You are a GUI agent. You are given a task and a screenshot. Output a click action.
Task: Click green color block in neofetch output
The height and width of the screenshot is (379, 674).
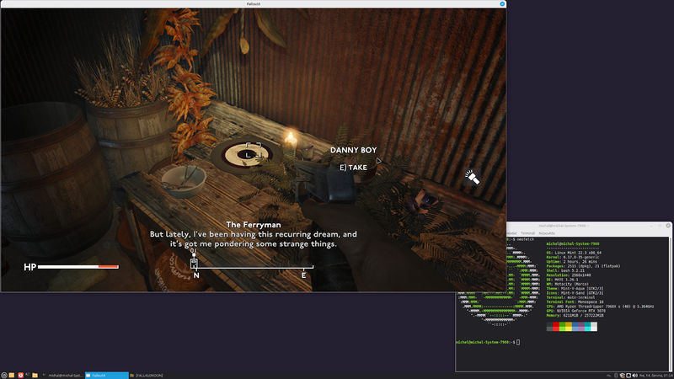coord(562,327)
